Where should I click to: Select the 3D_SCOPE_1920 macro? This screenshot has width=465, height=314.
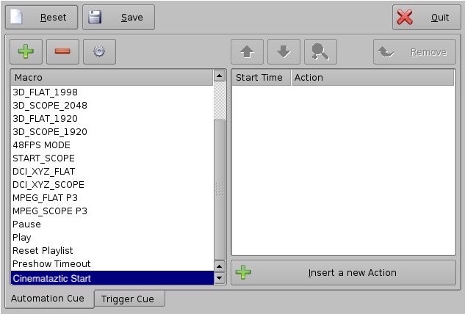(112, 132)
